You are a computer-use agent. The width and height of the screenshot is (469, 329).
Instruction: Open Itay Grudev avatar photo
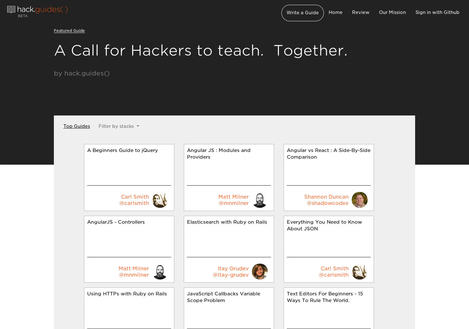(x=260, y=272)
